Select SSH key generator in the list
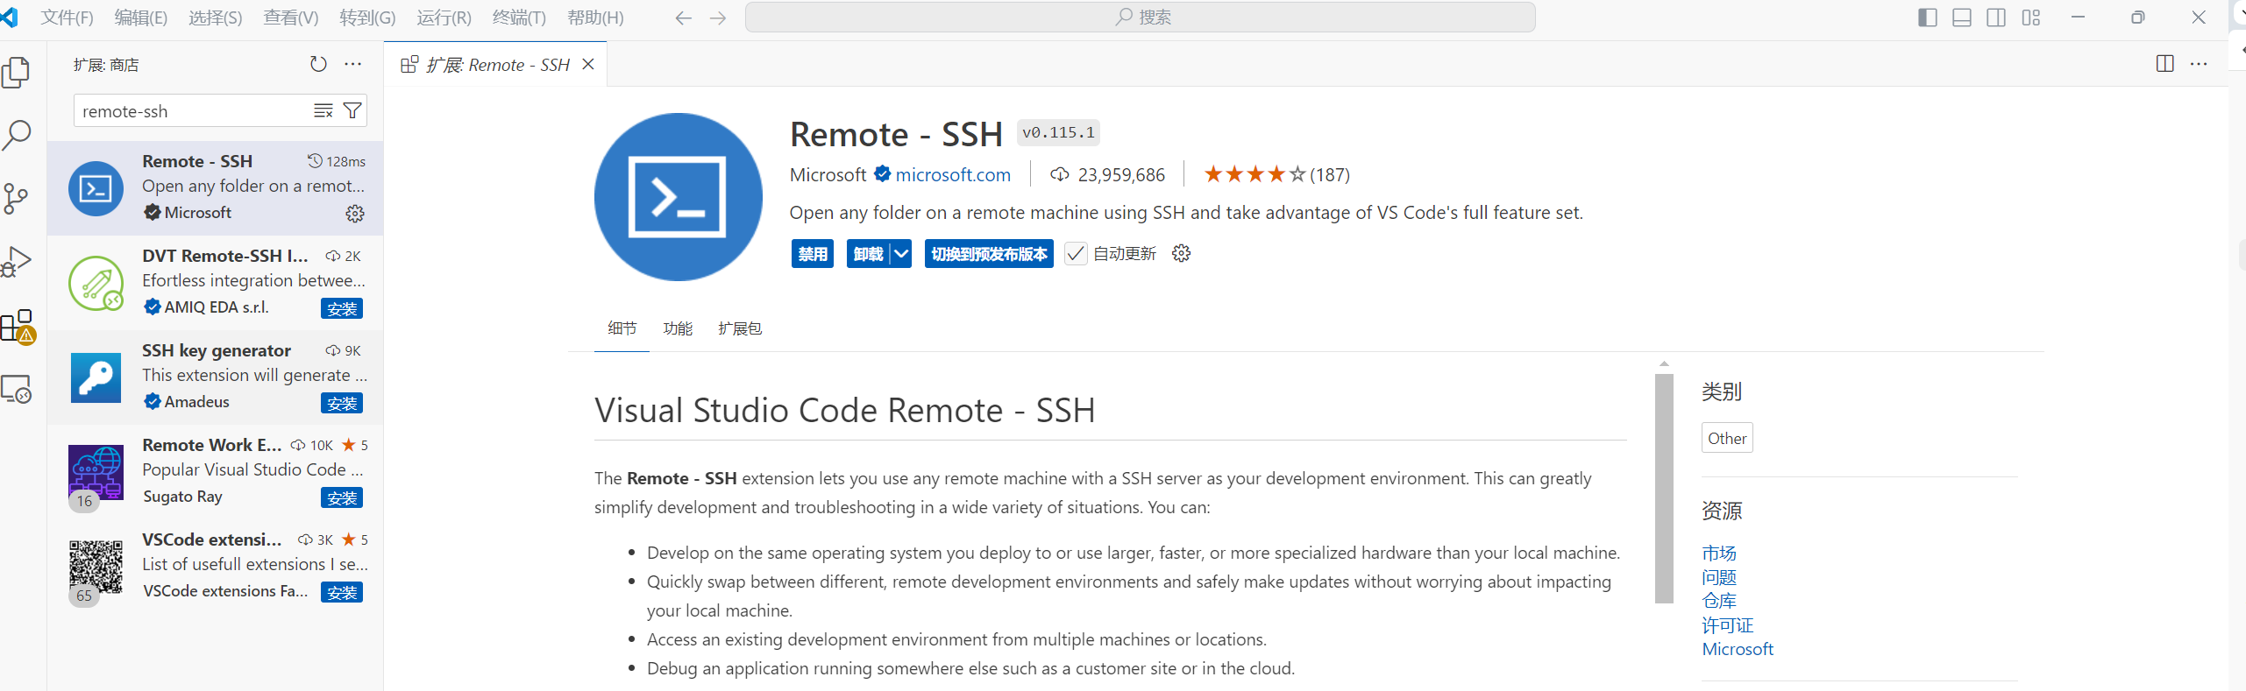This screenshot has height=691, width=2246. [x=216, y=377]
